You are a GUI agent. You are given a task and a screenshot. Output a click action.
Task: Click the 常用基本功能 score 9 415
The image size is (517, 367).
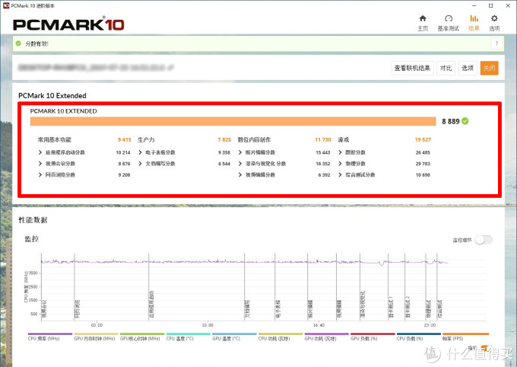(124, 140)
